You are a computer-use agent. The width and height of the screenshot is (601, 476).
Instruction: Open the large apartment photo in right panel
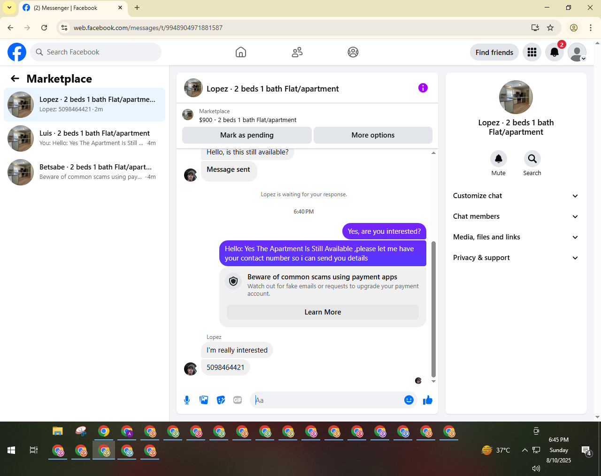point(516,97)
